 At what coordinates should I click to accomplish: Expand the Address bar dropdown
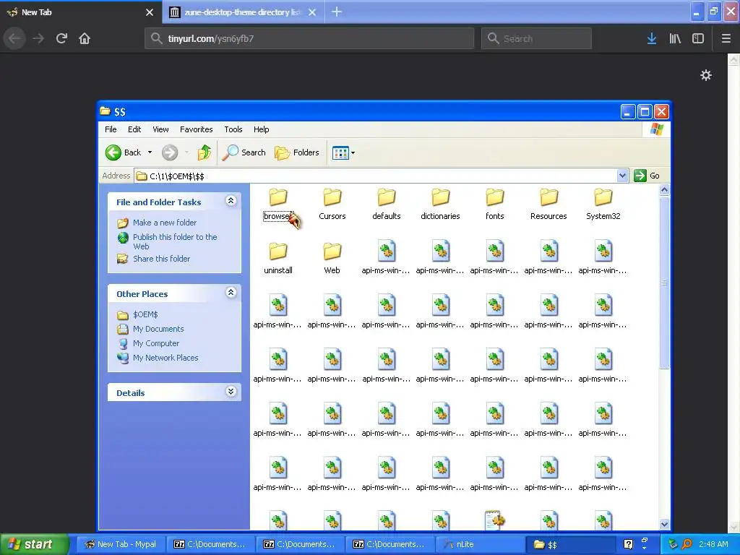pyautogui.click(x=622, y=176)
